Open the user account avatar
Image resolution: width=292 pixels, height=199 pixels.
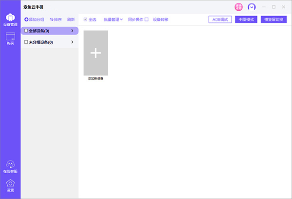click(252, 7)
